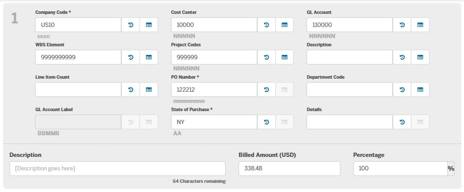464x192 pixels.
Task: Click the history icon next to GL Account
Action: [x=402, y=25]
